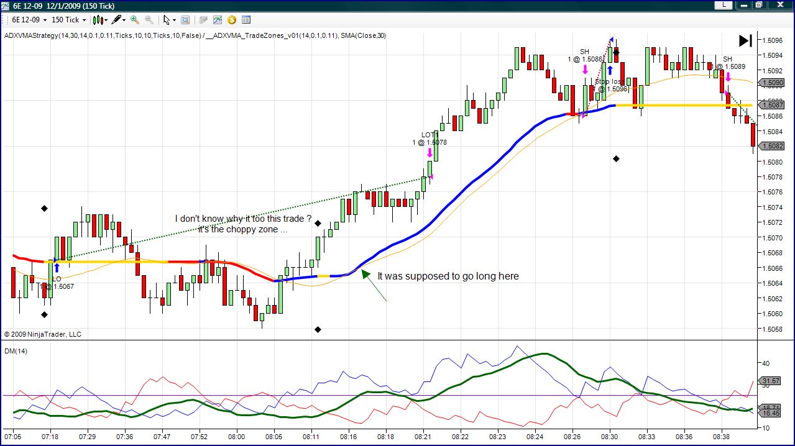Close the chart window

(779, 5)
